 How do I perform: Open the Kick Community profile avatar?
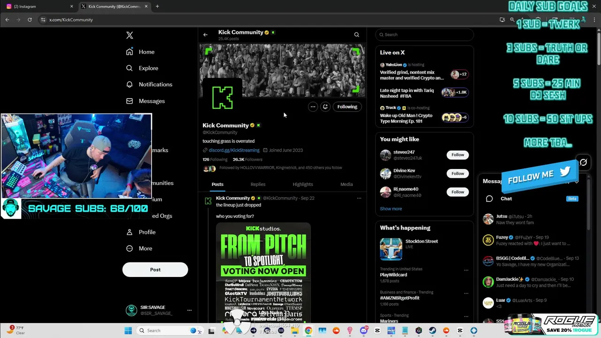pyautogui.click(x=223, y=98)
